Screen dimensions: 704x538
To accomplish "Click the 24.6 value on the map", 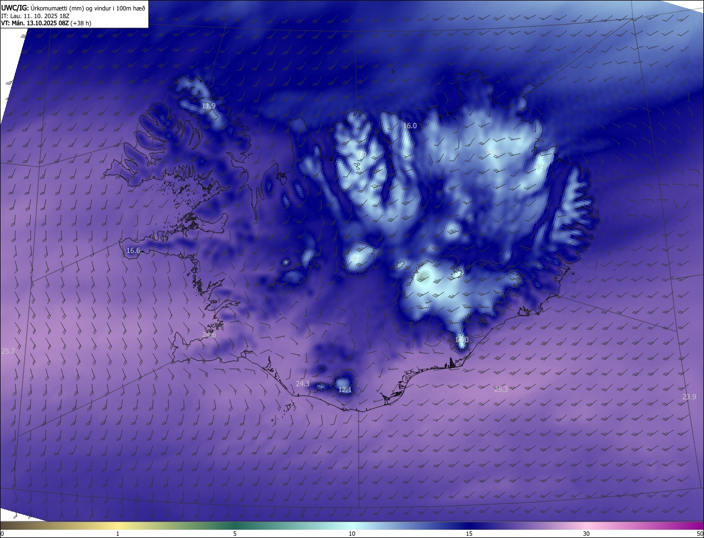I will (x=209, y=334).
